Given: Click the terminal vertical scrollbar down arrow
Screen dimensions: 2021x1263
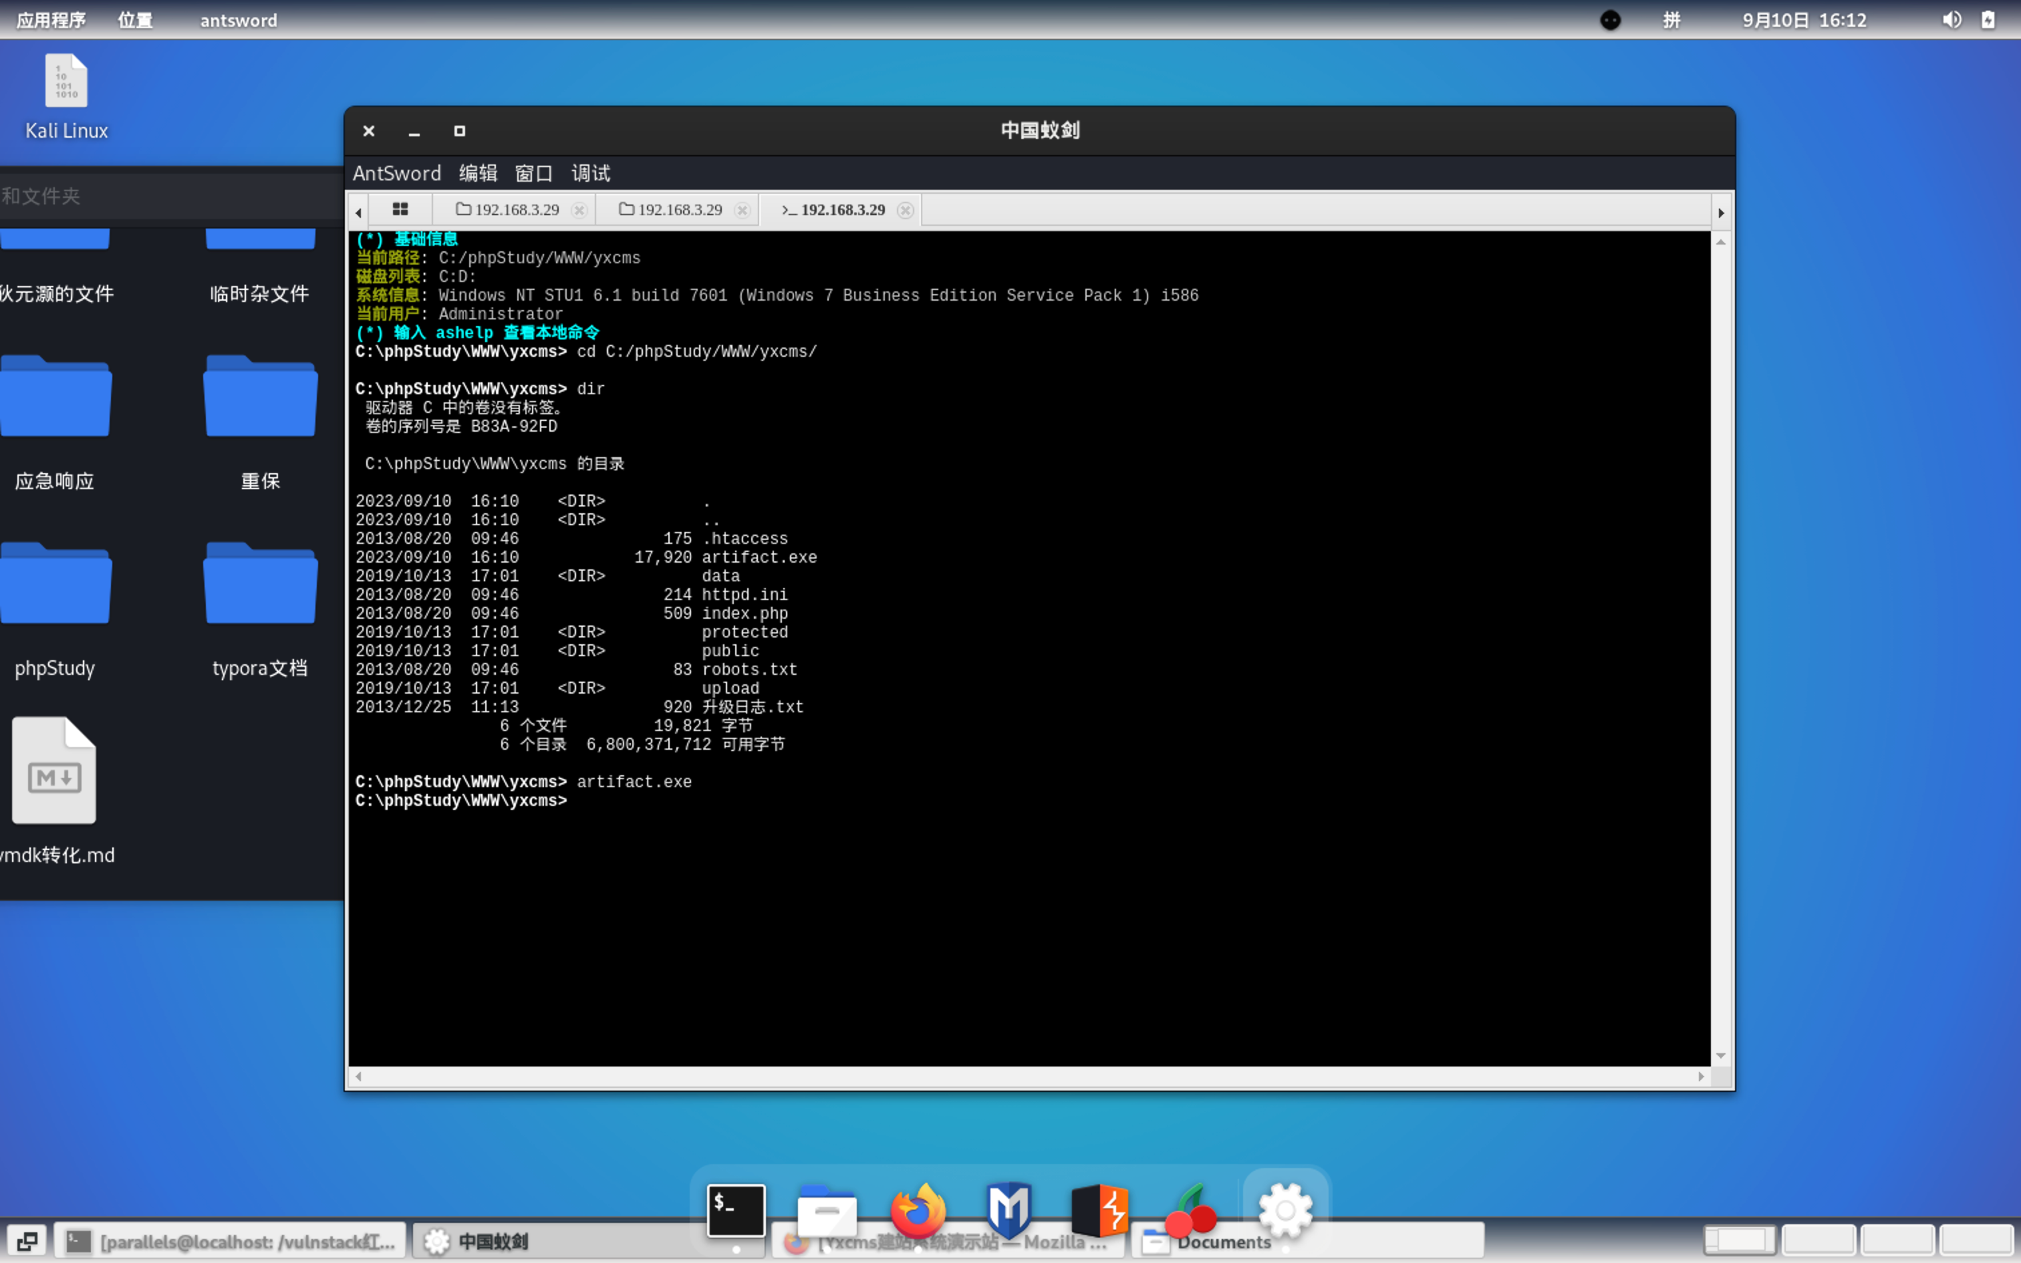Looking at the screenshot, I should [x=1721, y=1056].
